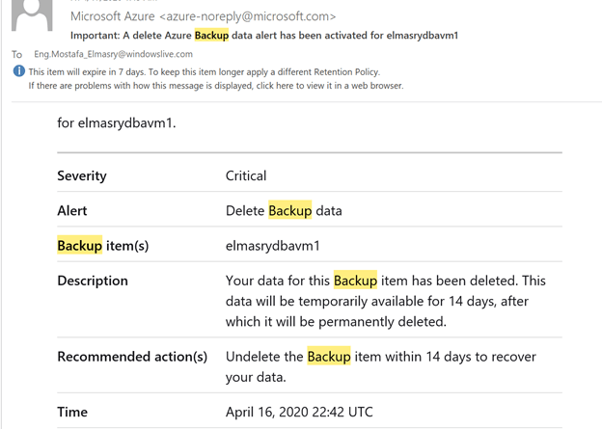This screenshot has height=429, width=602.
Task: Click the 'To' field label
Action: point(16,55)
